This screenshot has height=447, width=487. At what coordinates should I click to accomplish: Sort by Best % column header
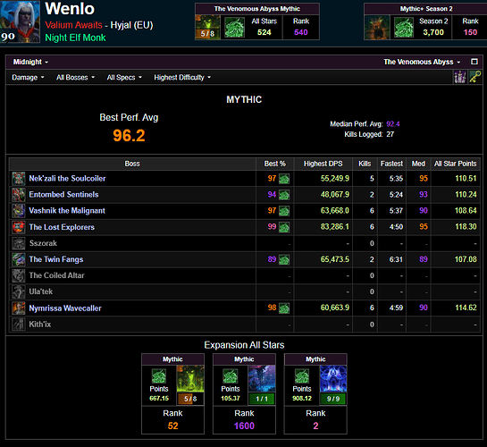coord(274,164)
